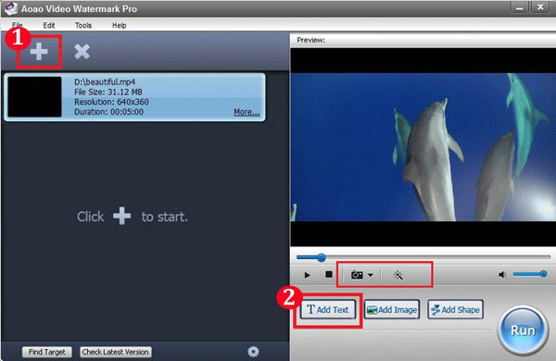Minimize the Aoao Video Watermark Pro window
Viewport: 556px width, 361px height.
point(520,7)
